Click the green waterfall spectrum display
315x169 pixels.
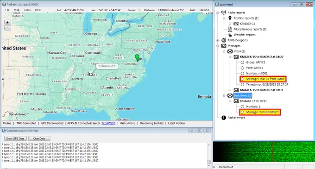click(x=264, y=152)
